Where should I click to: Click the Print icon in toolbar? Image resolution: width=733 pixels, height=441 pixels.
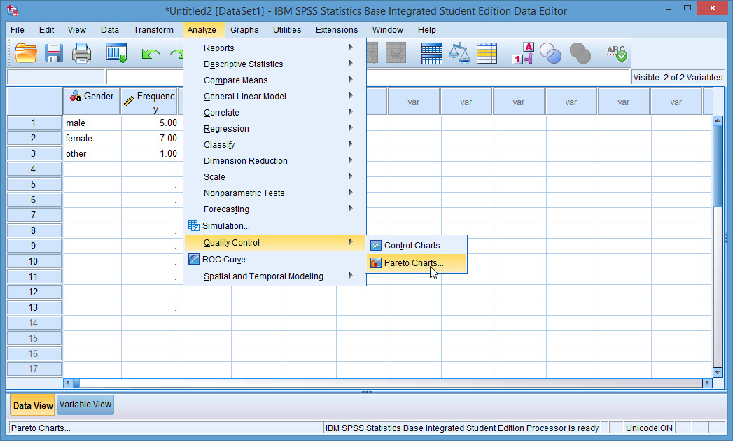coord(81,53)
